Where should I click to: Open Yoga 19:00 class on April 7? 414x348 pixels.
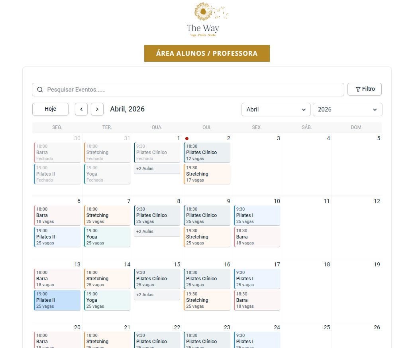107,237
